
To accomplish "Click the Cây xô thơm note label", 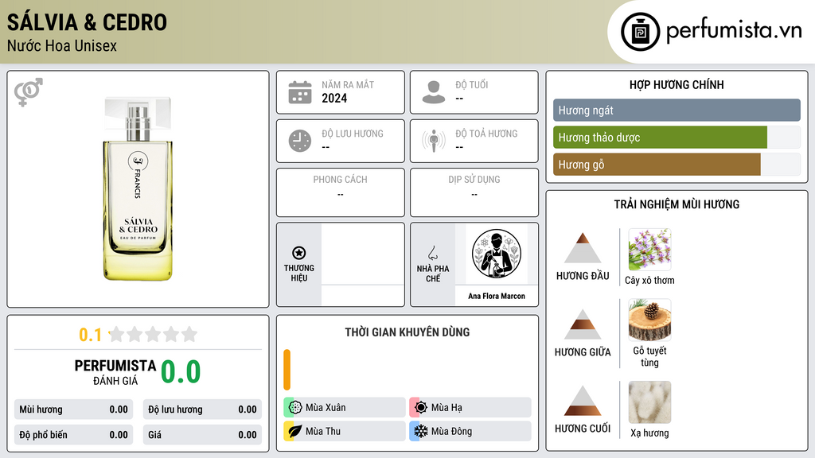I will point(649,281).
